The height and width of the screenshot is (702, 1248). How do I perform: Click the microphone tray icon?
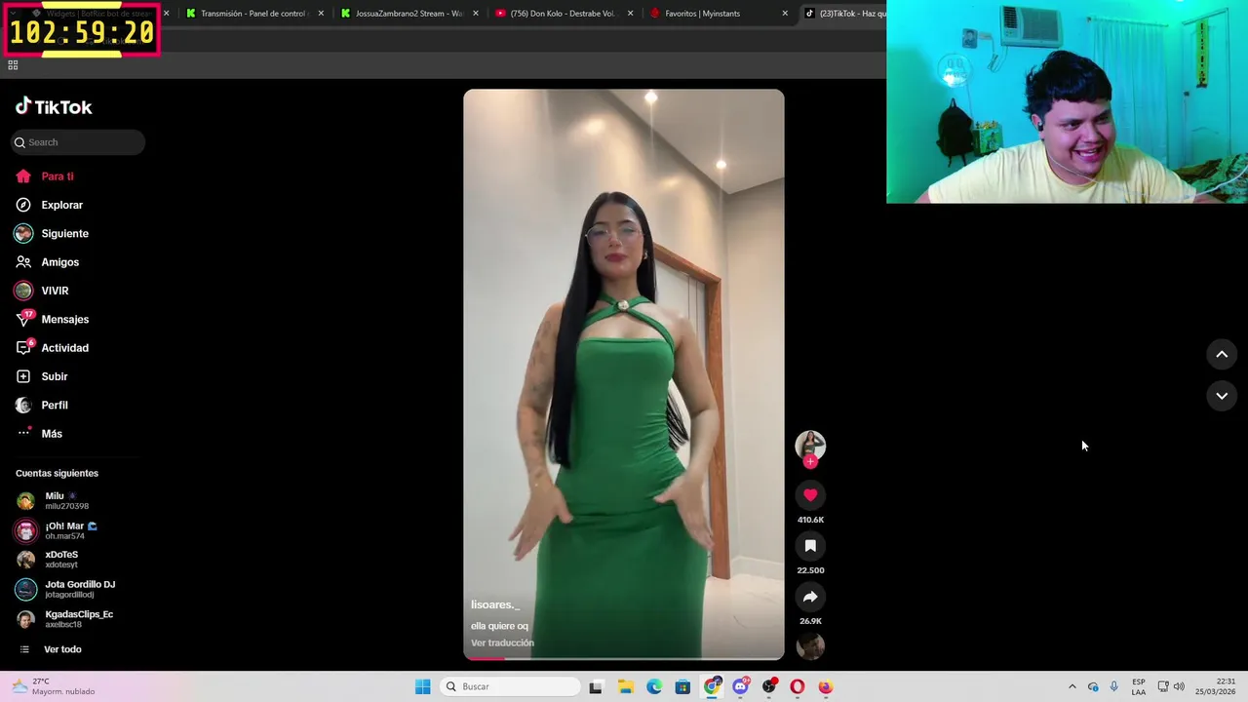point(1114,686)
